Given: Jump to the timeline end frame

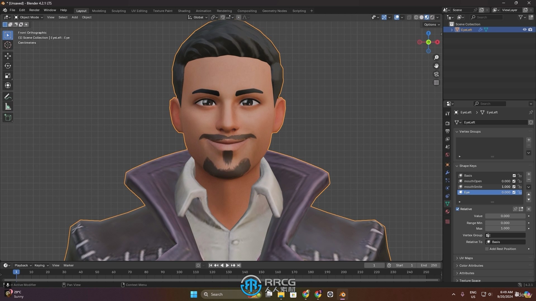Looking at the screenshot, I should (239, 265).
